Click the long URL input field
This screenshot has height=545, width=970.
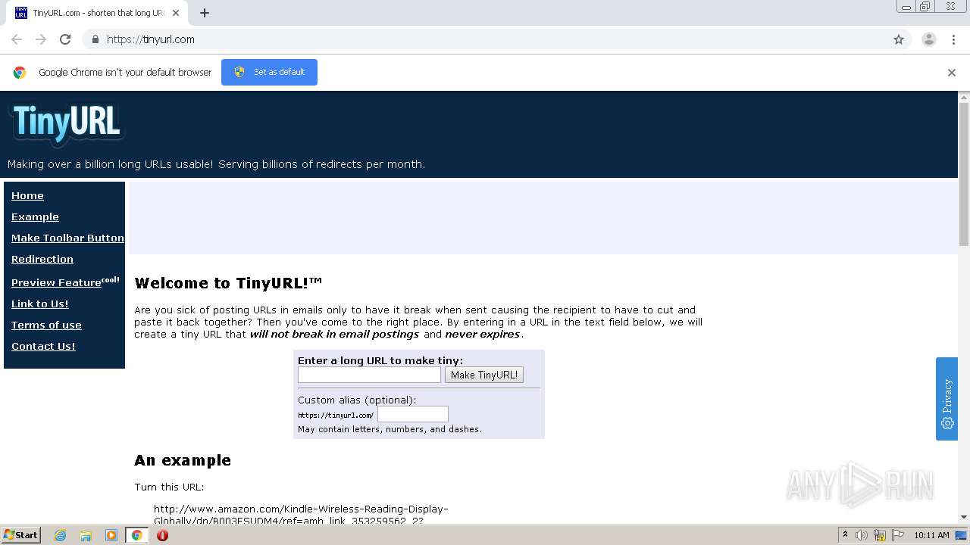[x=369, y=375]
